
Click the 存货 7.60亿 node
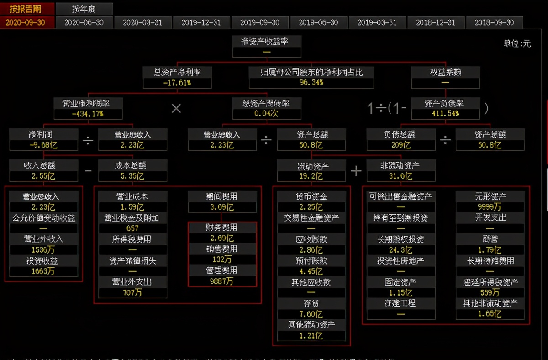pyautogui.click(x=311, y=309)
